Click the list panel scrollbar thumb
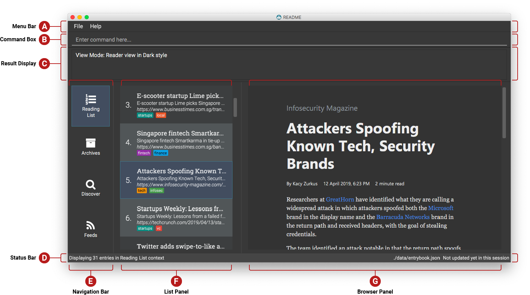Screen dimensions: 530x295 pyautogui.click(x=235, y=107)
